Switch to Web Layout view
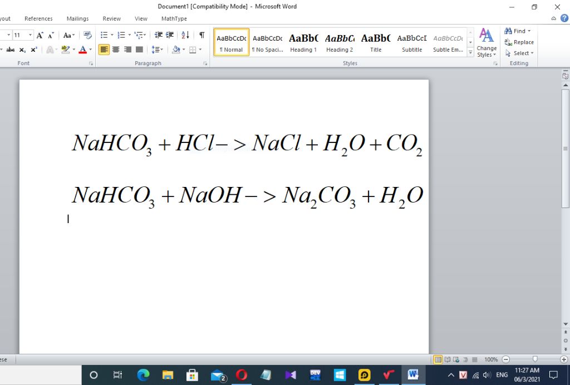 point(456,359)
